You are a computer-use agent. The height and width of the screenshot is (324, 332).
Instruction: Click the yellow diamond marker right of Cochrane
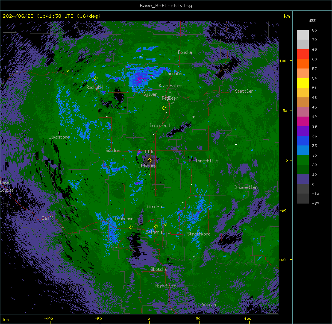pyautogui.click(x=131, y=227)
